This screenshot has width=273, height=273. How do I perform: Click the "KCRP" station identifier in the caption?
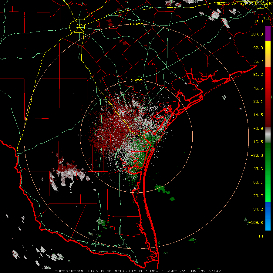(x=171, y=271)
